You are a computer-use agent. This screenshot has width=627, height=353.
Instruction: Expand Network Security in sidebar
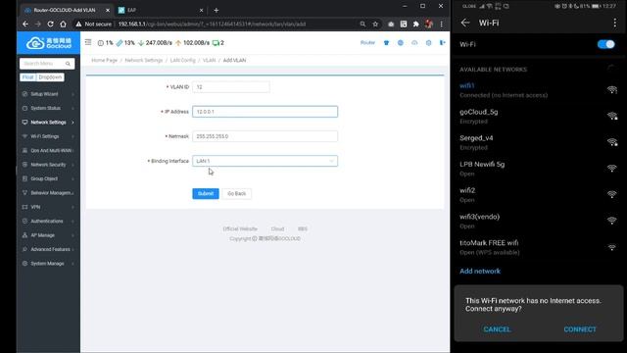point(48,165)
